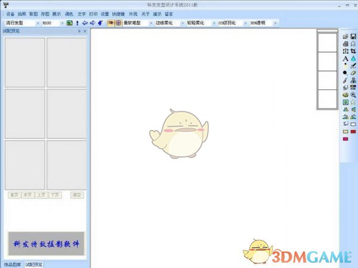Click the green square frame icon
The image size is (358, 268).
click(345, 102)
